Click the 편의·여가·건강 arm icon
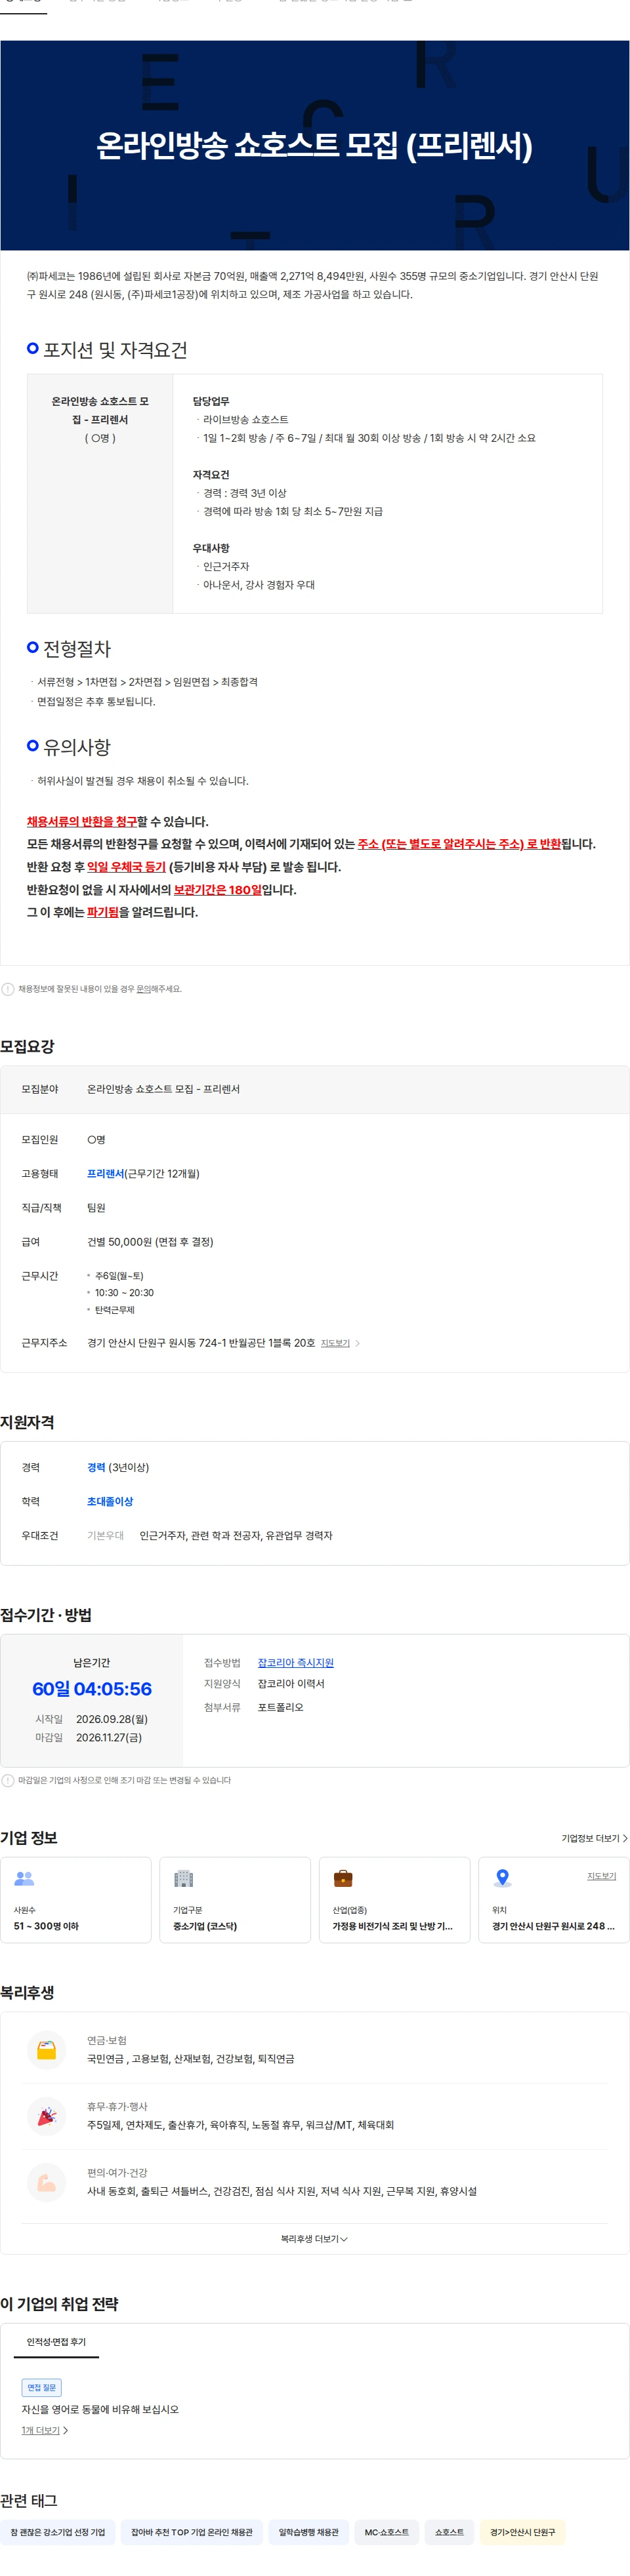Viewport: 630px width, 2576px height. pyautogui.click(x=46, y=2182)
